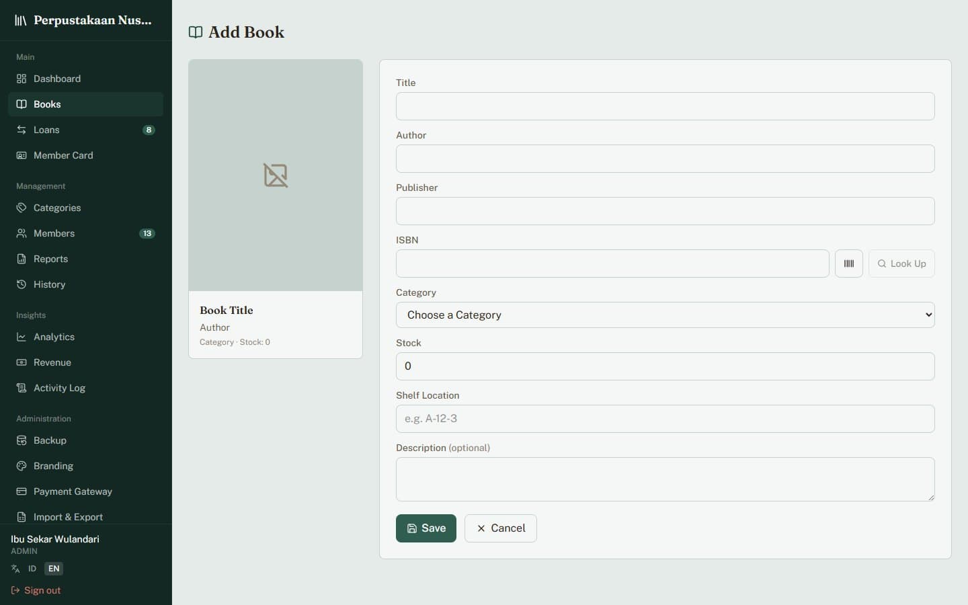
Task: Click the Activity Log scroll icon
Action: coord(22,388)
